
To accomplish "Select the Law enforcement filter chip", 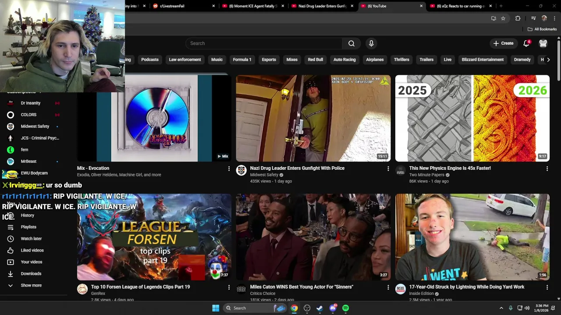I will pyautogui.click(x=185, y=59).
